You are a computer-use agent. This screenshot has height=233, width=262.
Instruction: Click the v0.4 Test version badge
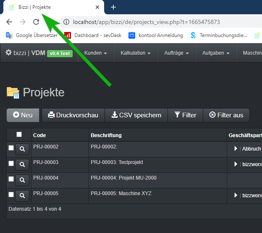click(60, 53)
